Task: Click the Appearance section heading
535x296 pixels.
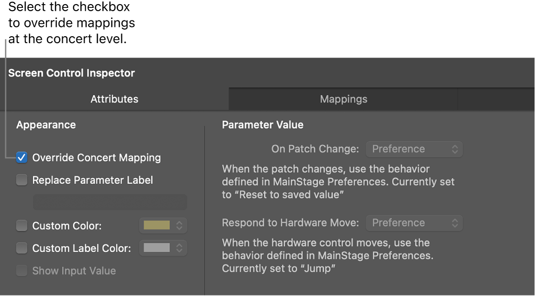Action: [x=46, y=125]
